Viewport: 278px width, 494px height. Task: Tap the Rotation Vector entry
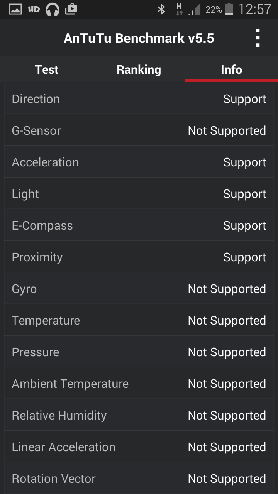click(139, 479)
